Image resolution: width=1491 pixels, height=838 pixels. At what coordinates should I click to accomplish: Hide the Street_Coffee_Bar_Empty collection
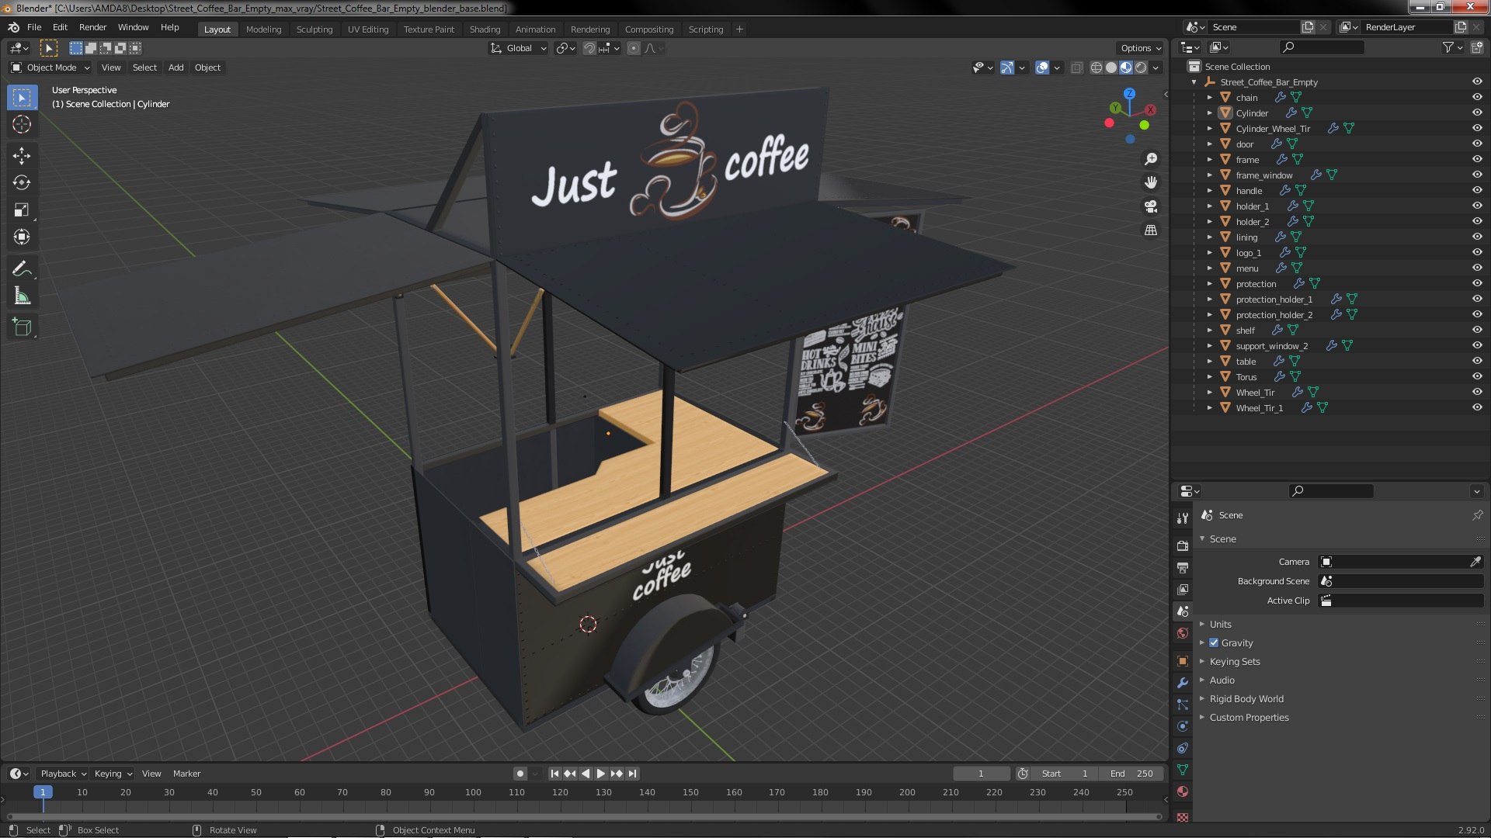pyautogui.click(x=1477, y=81)
